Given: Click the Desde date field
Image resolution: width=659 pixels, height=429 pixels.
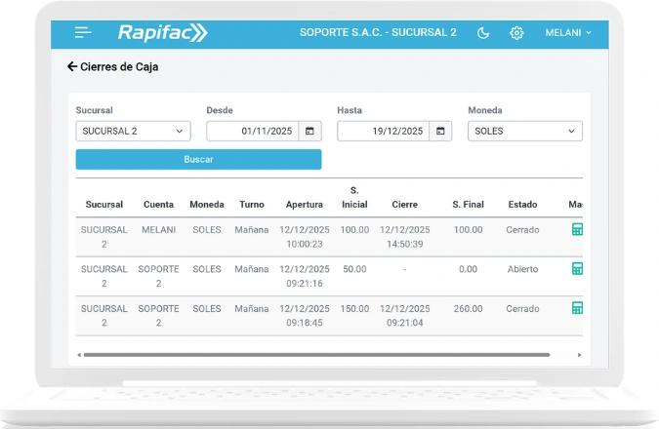Looking at the screenshot, I should [x=253, y=131].
